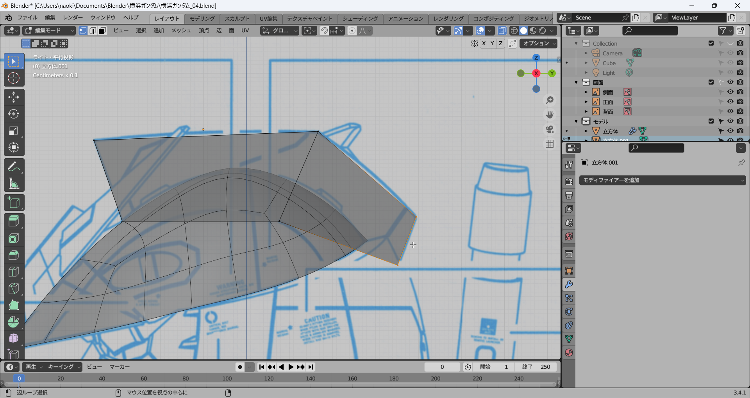Open the 編集モード mode dropdown

coord(49,31)
